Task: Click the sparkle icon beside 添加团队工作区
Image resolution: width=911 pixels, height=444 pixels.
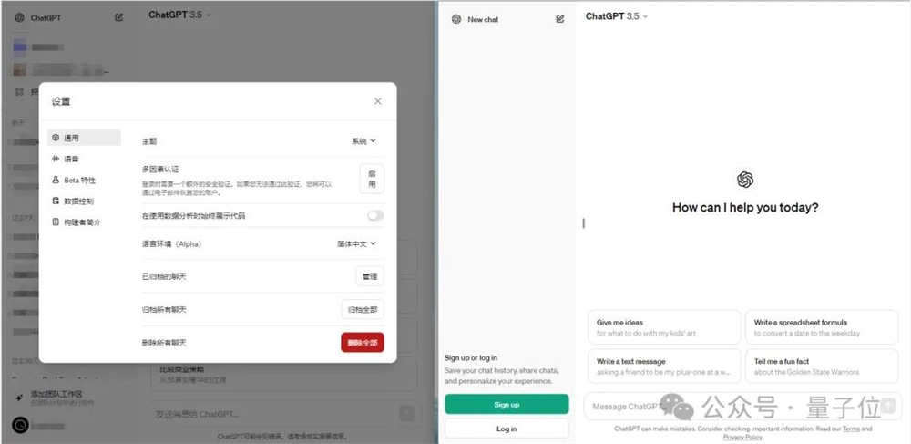Action: pos(19,398)
